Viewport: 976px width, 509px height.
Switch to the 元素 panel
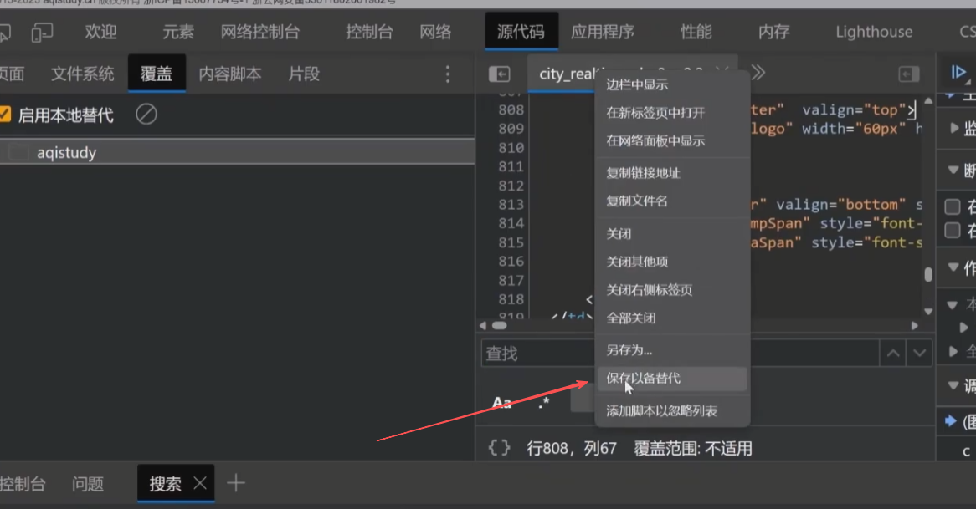point(178,32)
